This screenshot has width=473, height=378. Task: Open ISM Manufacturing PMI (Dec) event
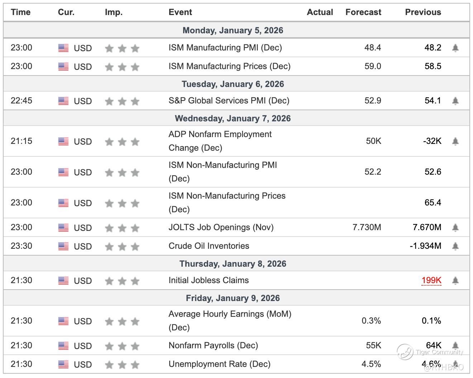(225, 48)
